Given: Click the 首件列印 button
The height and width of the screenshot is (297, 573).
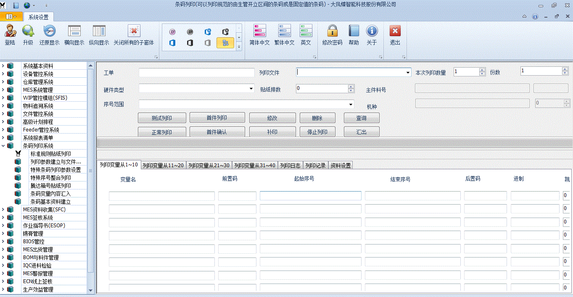Looking at the screenshot, I should tap(217, 118).
